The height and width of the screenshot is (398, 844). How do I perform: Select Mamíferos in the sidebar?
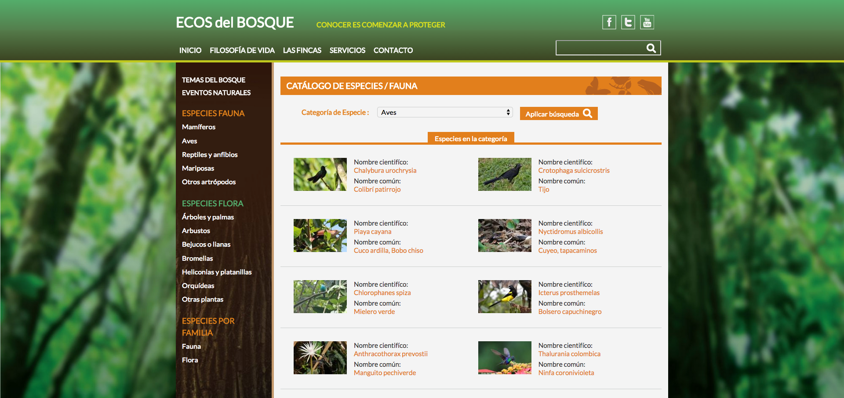pos(199,127)
